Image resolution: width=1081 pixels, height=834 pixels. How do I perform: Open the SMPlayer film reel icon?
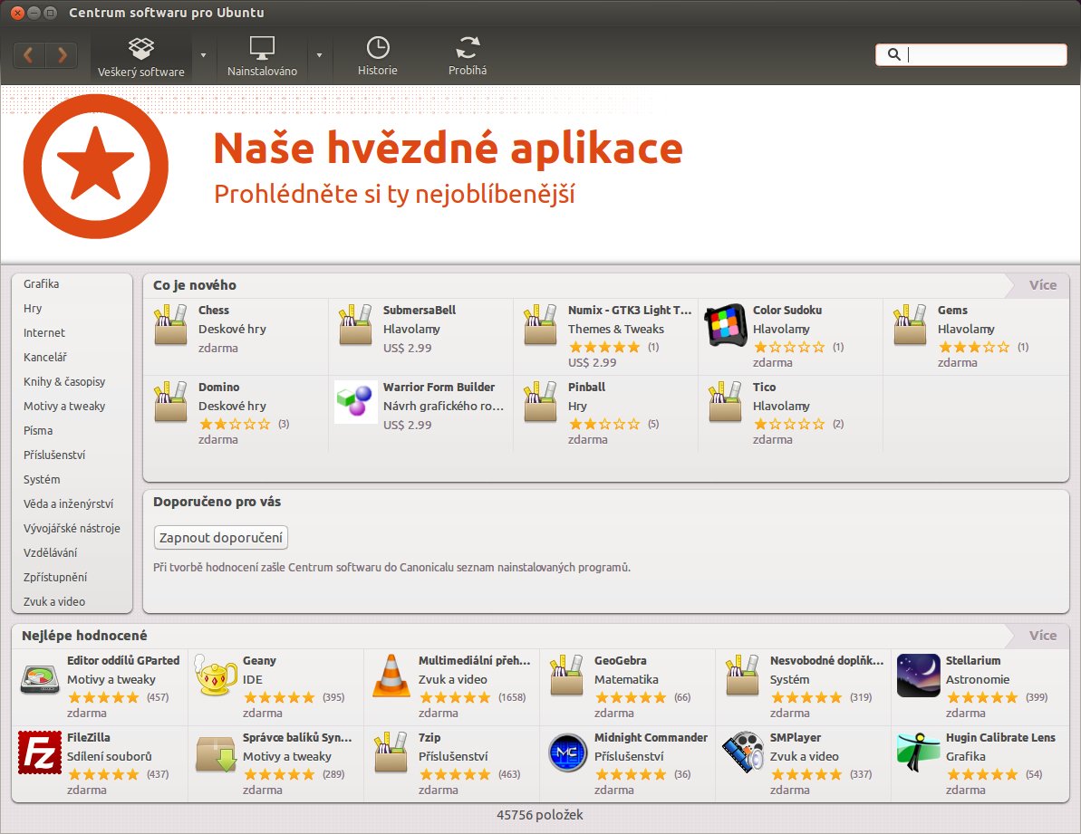(x=743, y=753)
